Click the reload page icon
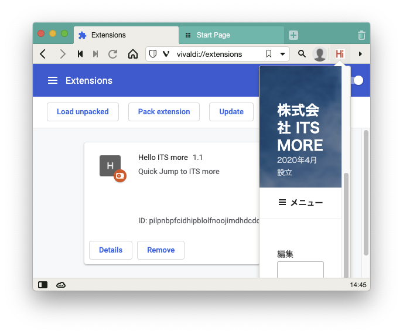The height and width of the screenshot is (334, 403). [113, 54]
